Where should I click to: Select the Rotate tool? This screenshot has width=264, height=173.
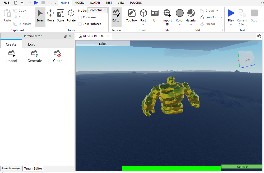[71, 16]
